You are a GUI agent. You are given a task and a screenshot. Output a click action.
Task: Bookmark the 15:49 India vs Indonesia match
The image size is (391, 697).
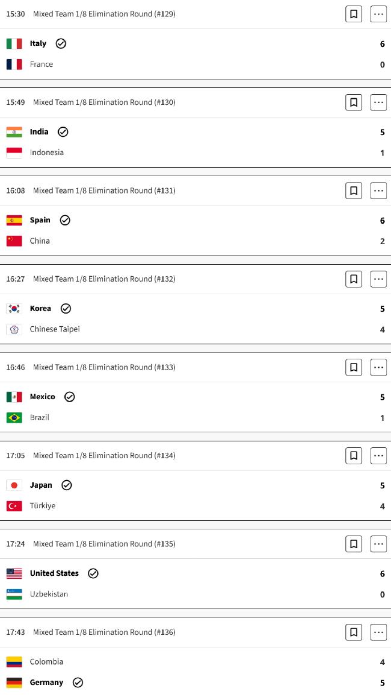point(353,102)
